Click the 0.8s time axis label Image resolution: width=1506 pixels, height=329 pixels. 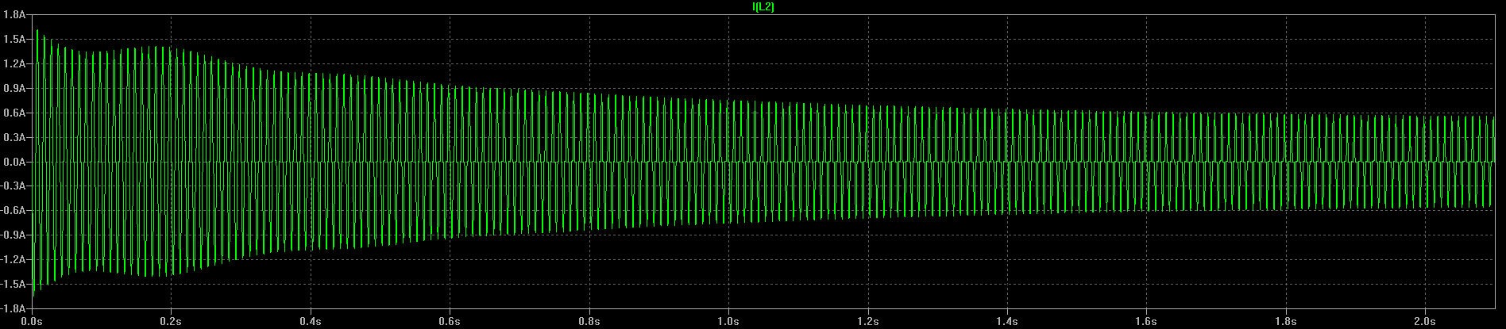point(589,322)
